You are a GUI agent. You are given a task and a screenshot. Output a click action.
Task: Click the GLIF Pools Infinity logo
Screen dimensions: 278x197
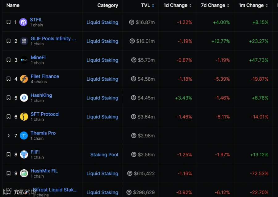pos(24,41)
